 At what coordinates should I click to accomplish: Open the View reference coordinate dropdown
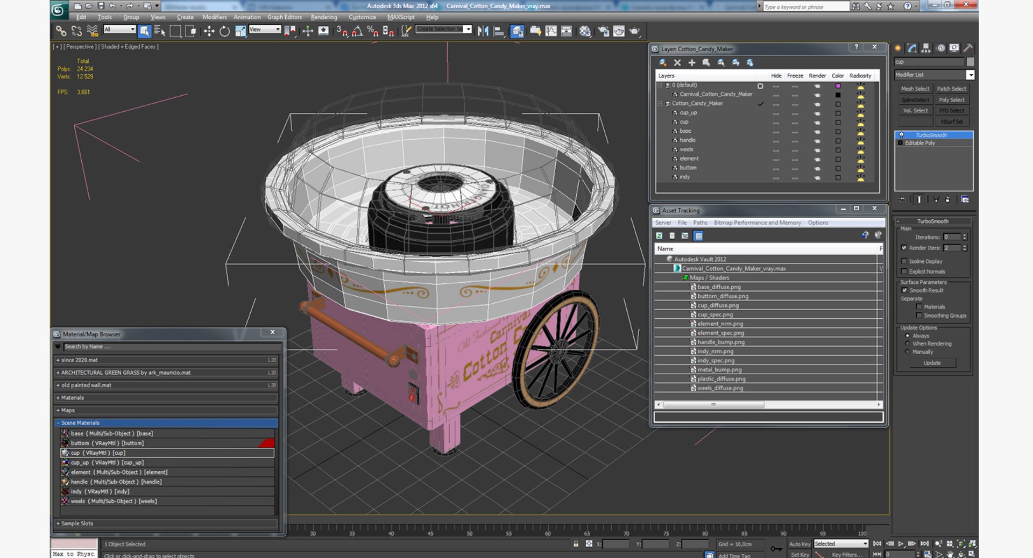click(265, 29)
